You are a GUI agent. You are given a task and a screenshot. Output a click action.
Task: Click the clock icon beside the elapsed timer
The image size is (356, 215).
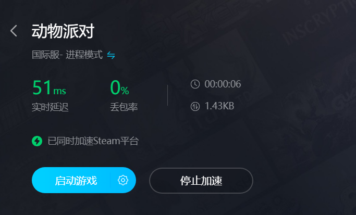tap(195, 84)
